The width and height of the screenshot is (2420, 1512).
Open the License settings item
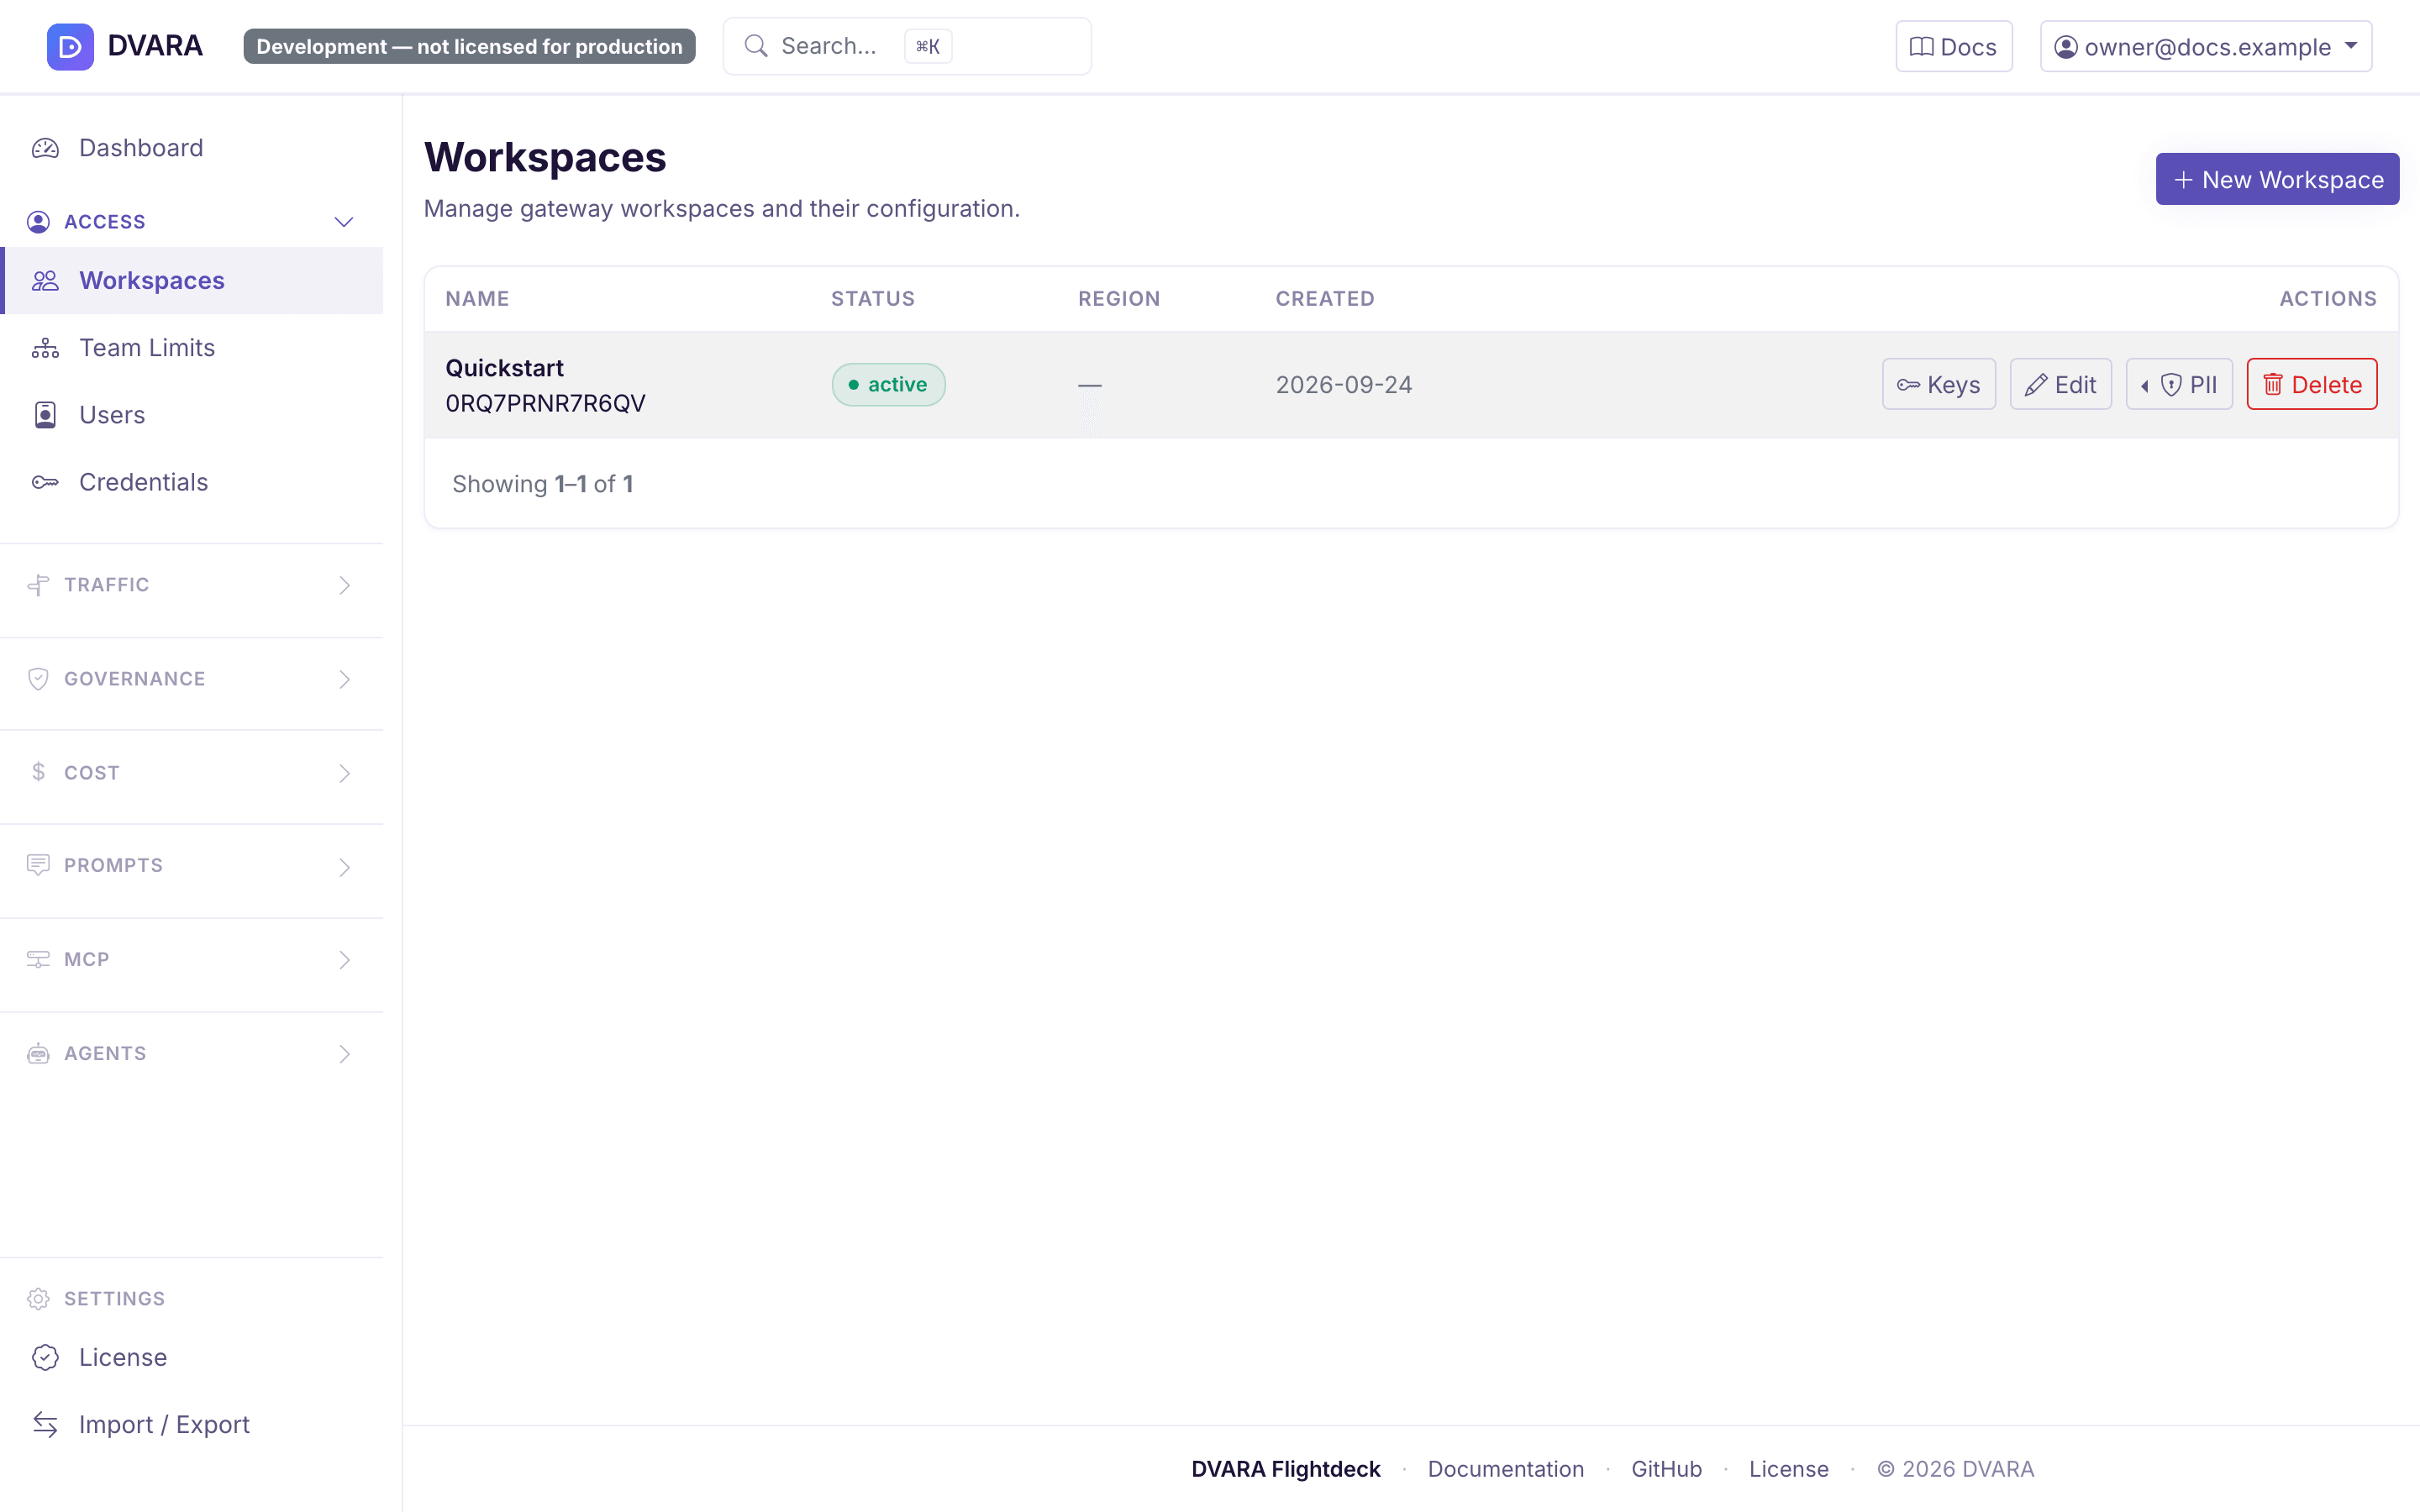(x=192, y=1357)
